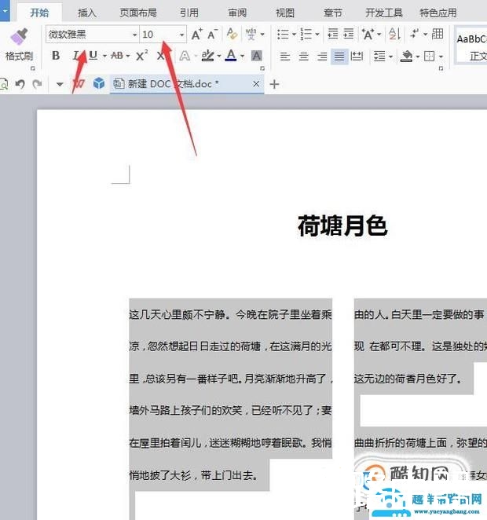Open font color dropdown arrow

click(243, 56)
